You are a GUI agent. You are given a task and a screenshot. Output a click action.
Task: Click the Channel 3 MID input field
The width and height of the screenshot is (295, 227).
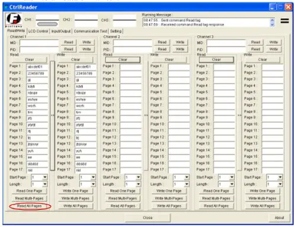pyautogui.click(x=226, y=42)
